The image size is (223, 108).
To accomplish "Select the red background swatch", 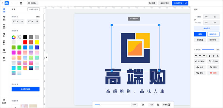I will (x=25, y=42).
